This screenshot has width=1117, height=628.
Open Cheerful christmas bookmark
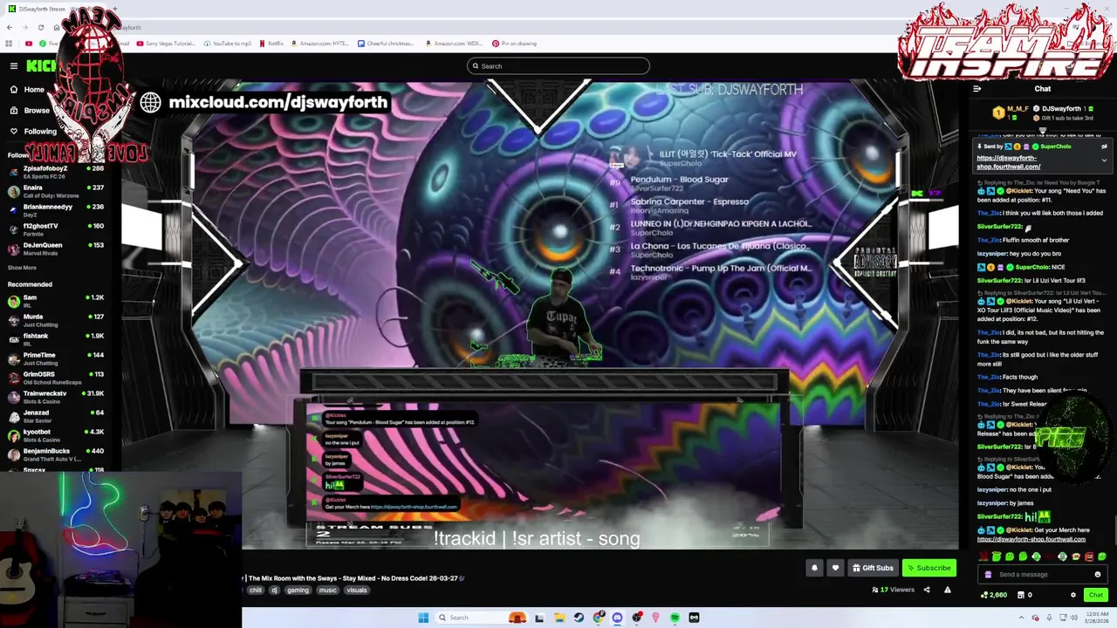click(x=386, y=44)
